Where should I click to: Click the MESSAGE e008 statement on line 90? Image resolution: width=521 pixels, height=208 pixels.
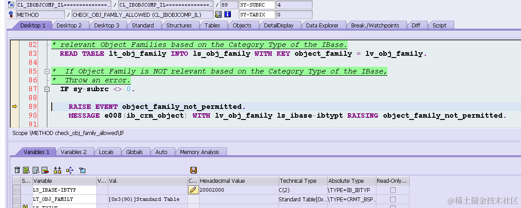coord(288,116)
